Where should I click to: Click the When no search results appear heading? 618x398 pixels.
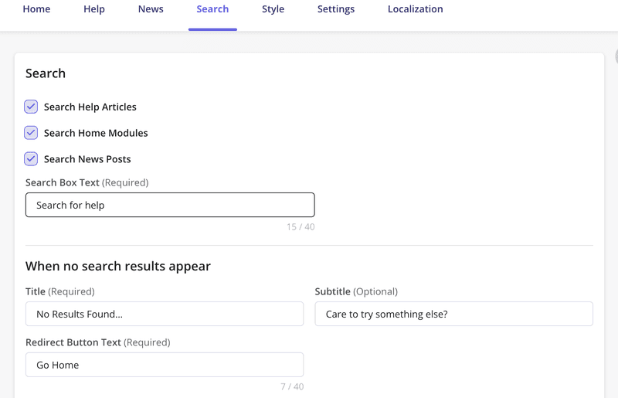(118, 267)
